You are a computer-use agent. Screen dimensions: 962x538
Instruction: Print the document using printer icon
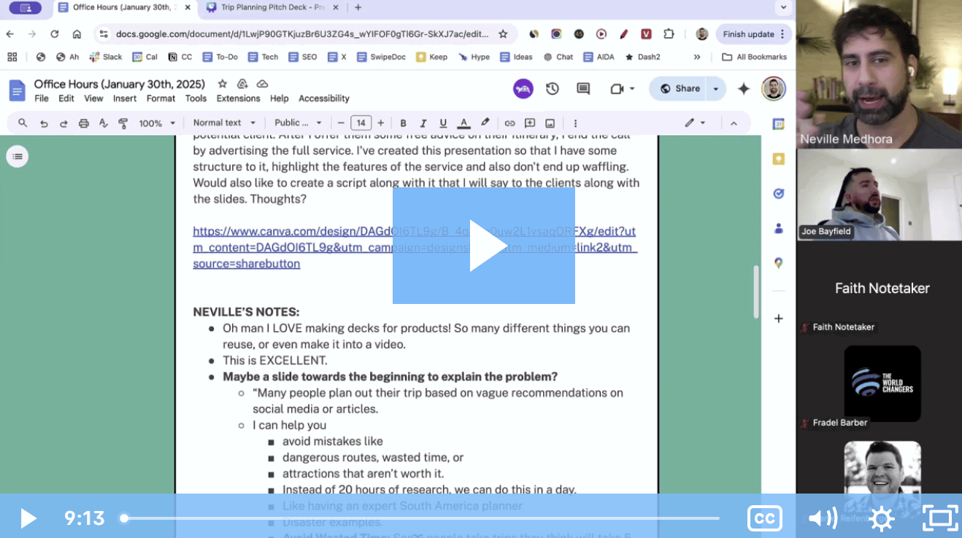coord(84,123)
